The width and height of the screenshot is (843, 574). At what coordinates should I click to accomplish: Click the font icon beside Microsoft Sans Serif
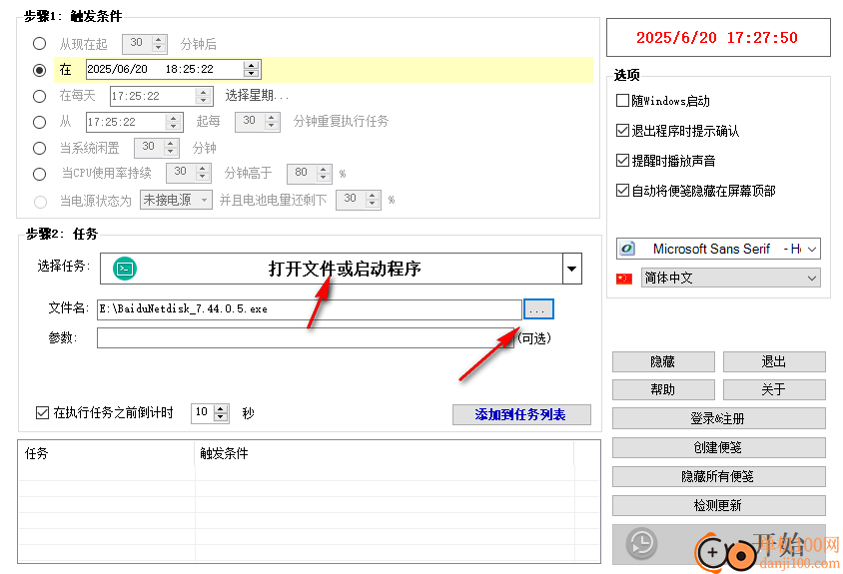coord(627,249)
